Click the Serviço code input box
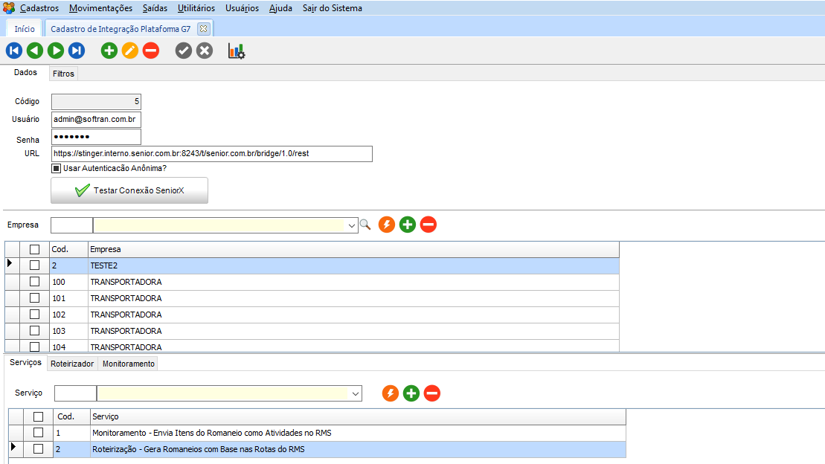The image size is (825, 464). click(75, 393)
